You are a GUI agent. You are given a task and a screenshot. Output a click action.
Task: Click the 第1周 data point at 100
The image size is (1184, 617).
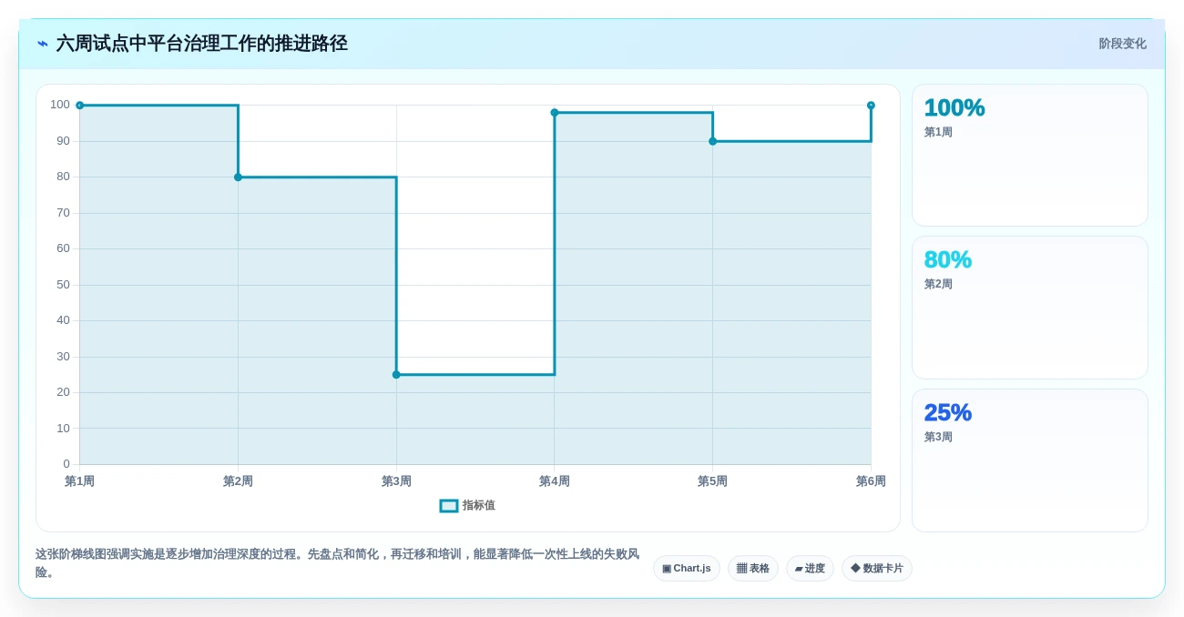tap(80, 106)
